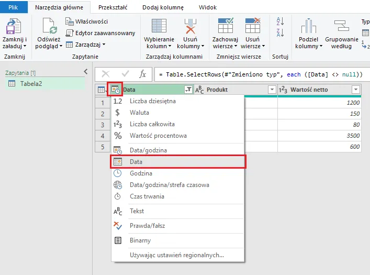Image resolution: width=370 pixels, height=275 pixels.
Task: Click the sort ascending A-Z icon
Action: [280, 21]
